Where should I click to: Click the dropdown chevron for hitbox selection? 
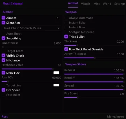tap(58, 28)
